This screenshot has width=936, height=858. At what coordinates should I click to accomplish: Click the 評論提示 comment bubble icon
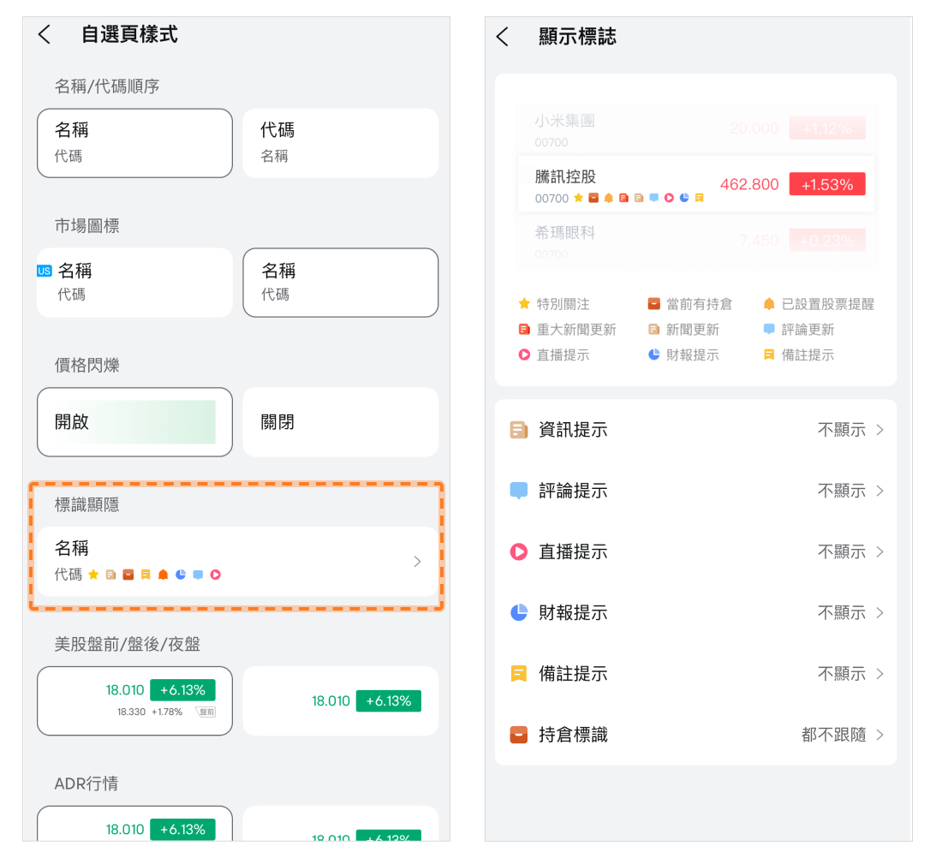(518, 491)
